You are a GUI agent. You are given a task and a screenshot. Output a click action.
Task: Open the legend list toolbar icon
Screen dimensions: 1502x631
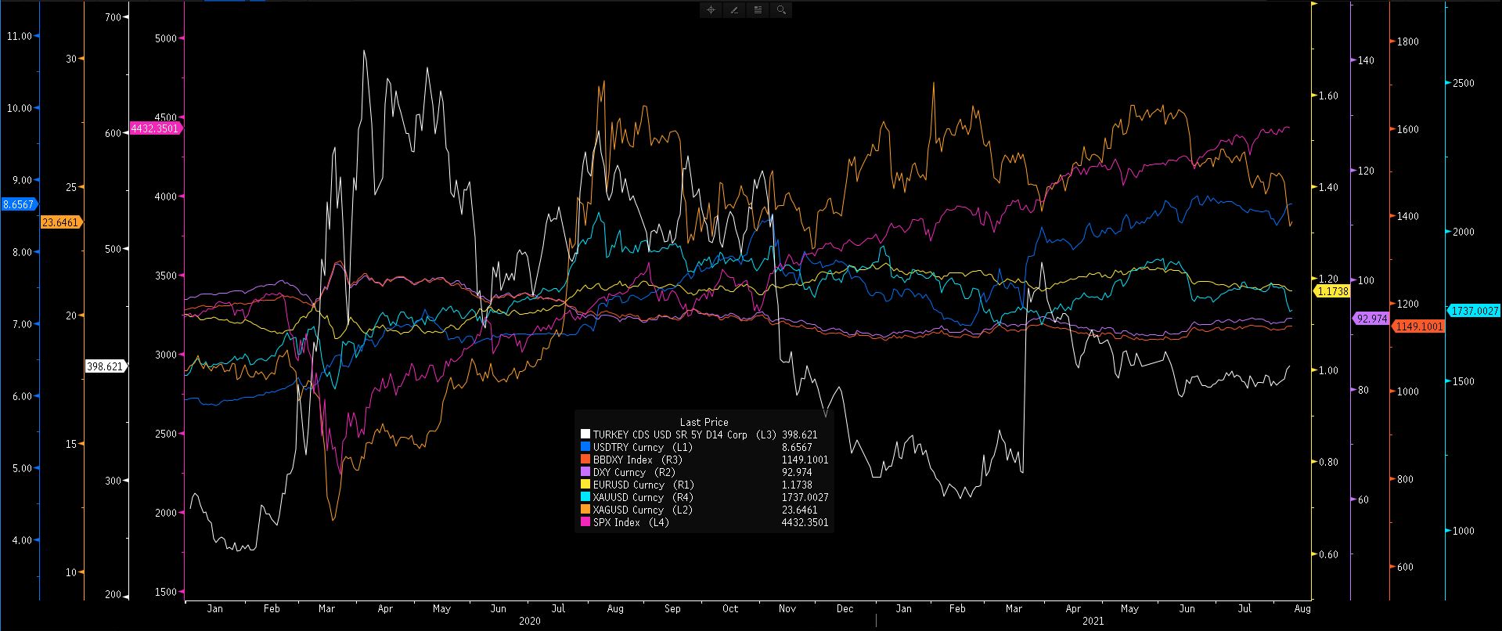click(758, 10)
